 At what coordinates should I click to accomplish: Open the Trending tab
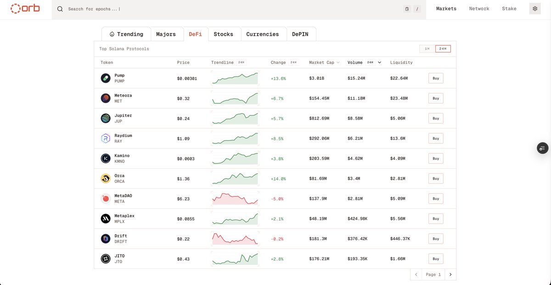click(126, 34)
